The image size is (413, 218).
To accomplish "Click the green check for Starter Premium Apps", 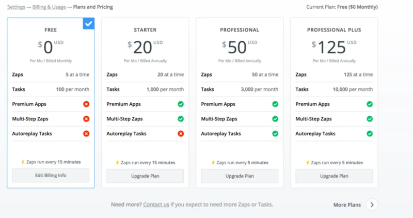I will (180, 104).
